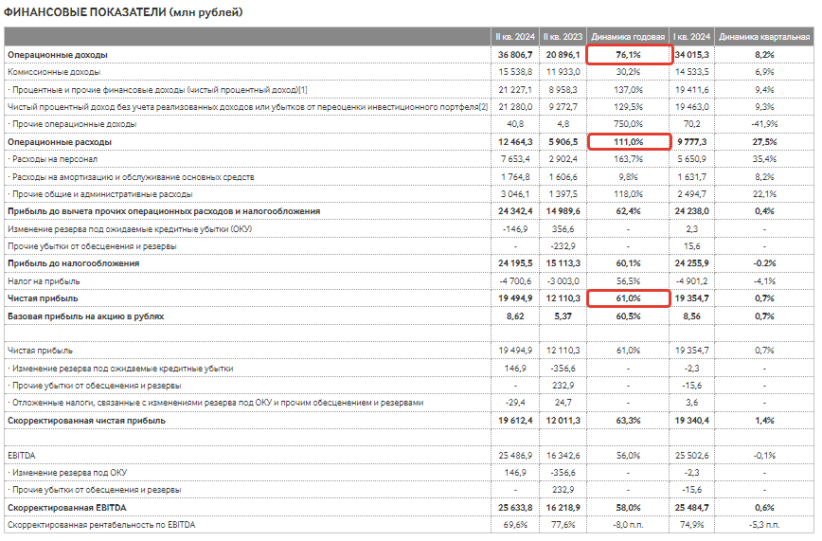Select the 'Налог на прибыль' row label
This screenshot has width=822, height=541.
tap(44, 281)
